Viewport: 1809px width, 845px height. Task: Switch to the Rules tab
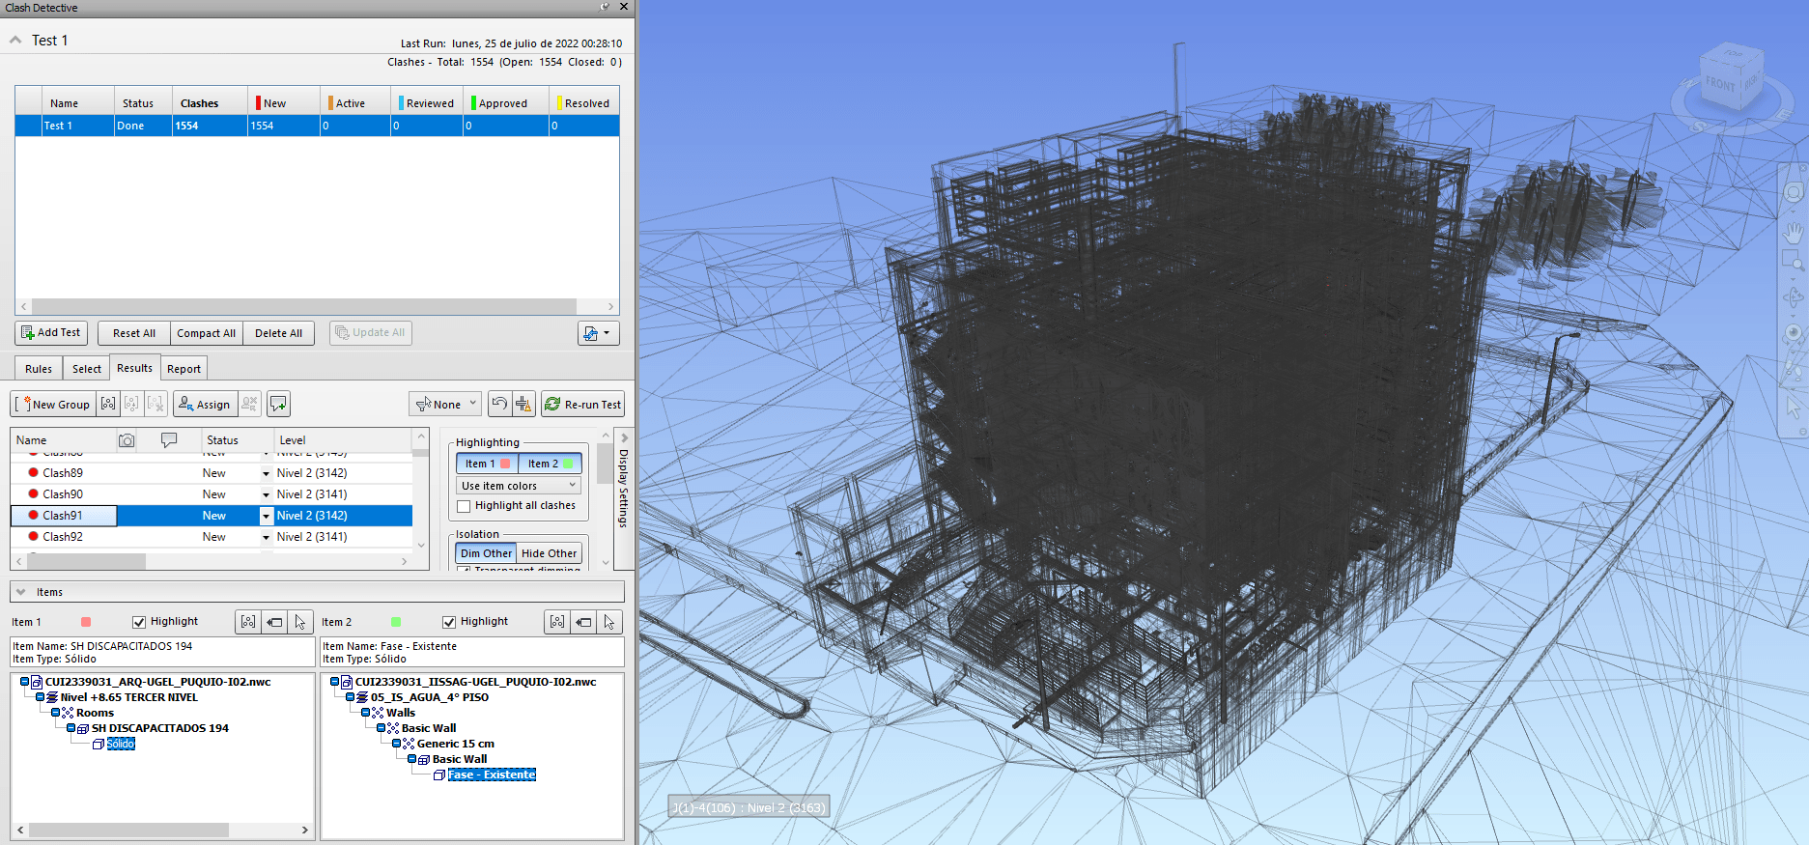click(39, 369)
